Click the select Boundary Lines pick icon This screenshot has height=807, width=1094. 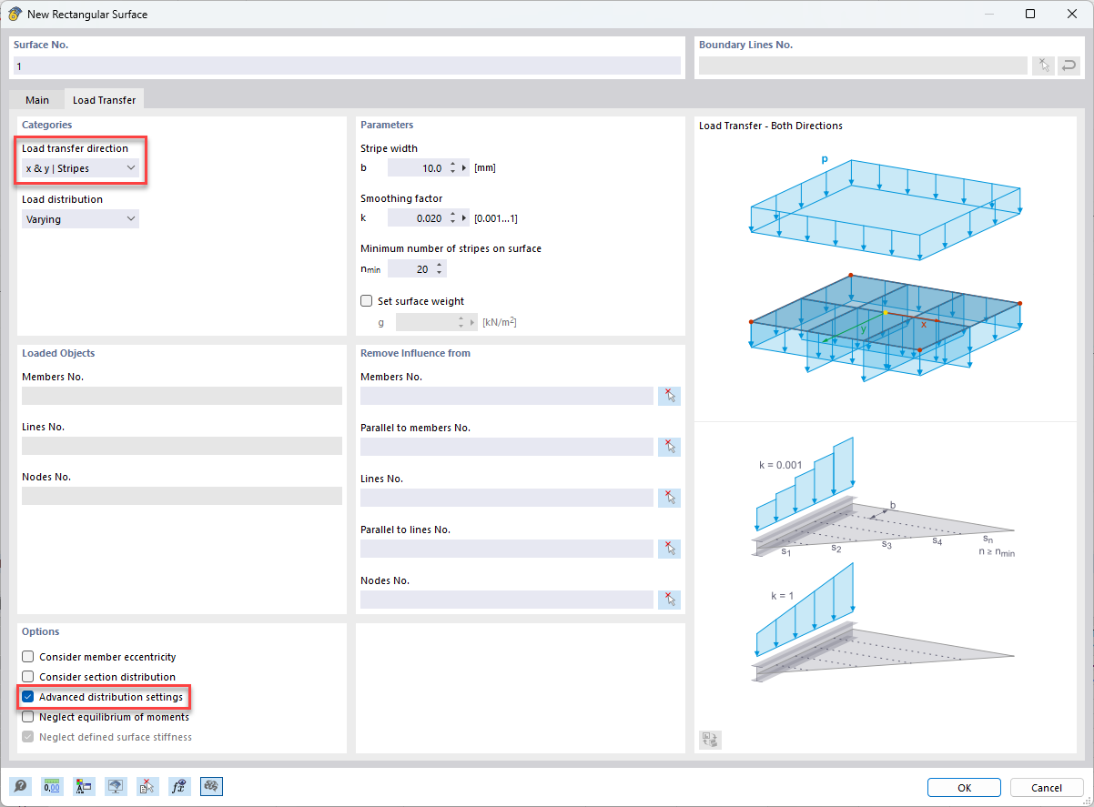1043,65
